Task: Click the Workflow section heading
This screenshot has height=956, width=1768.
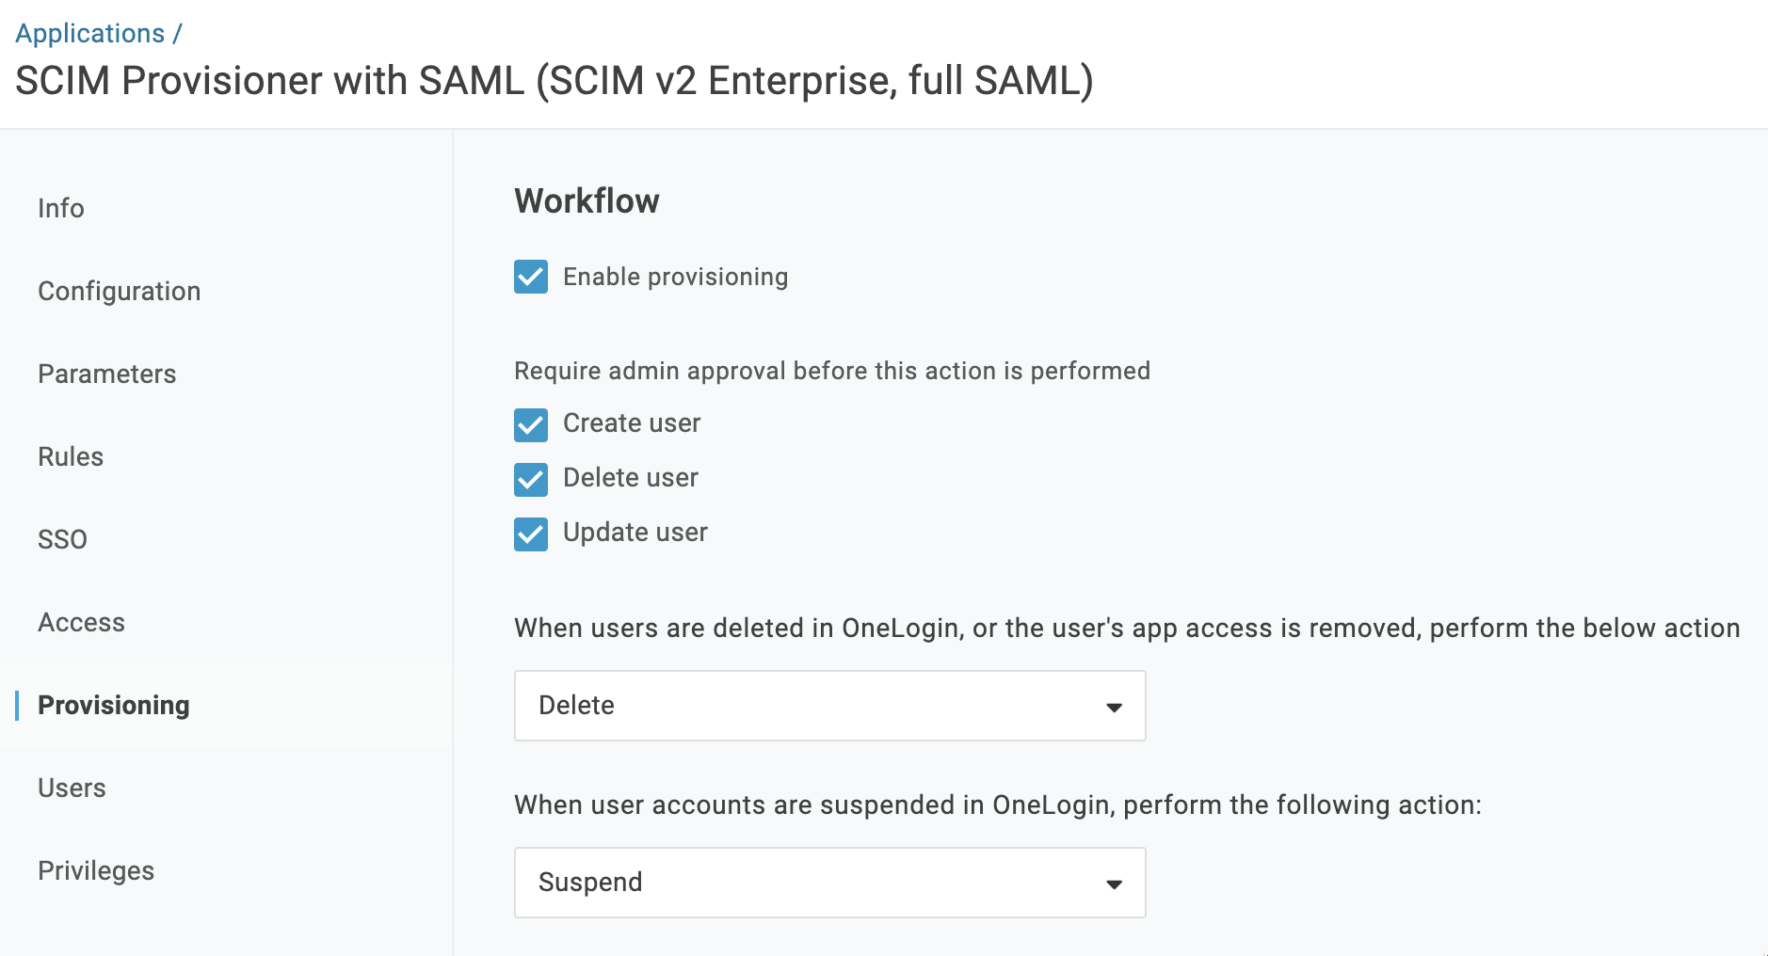Action: click(x=587, y=201)
